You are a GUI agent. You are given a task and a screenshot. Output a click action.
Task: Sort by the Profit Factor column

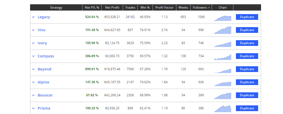click(x=164, y=8)
